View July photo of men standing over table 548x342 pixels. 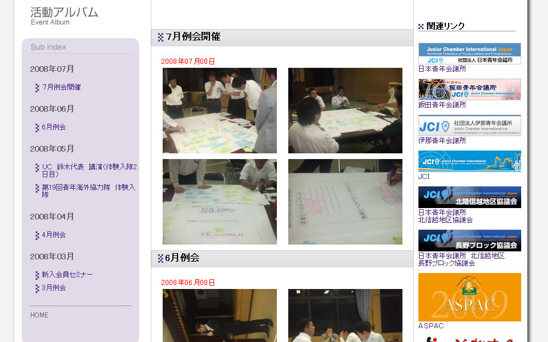click(x=220, y=111)
